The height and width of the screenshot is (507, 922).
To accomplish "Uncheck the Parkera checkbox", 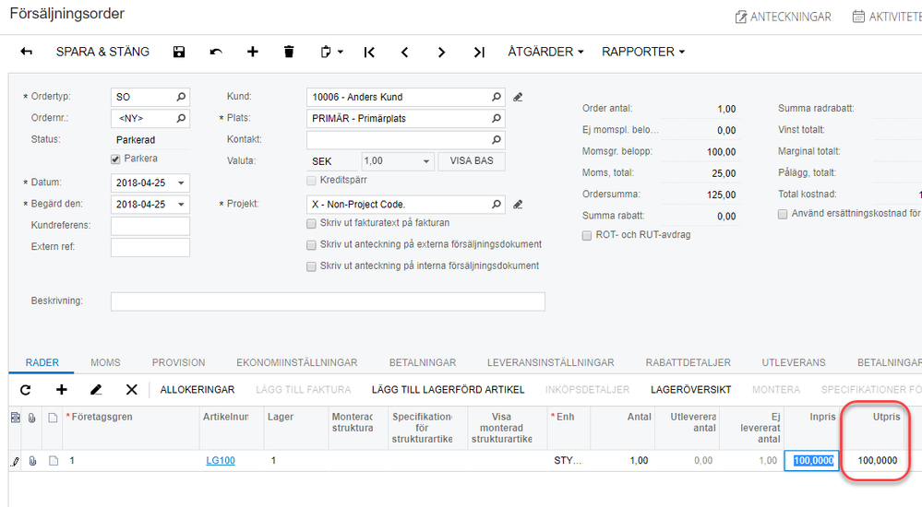I will (x=116, y=159).
